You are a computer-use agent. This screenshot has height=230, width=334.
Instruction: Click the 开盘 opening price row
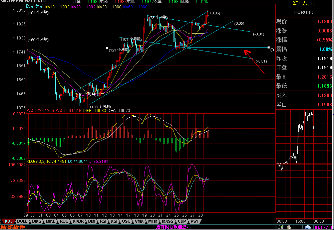304,68
